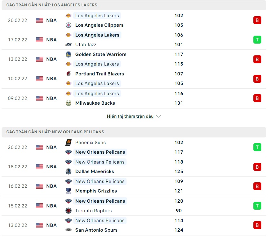
Task: Click the Golden State Warriors logo
Action: coord(68,54)
